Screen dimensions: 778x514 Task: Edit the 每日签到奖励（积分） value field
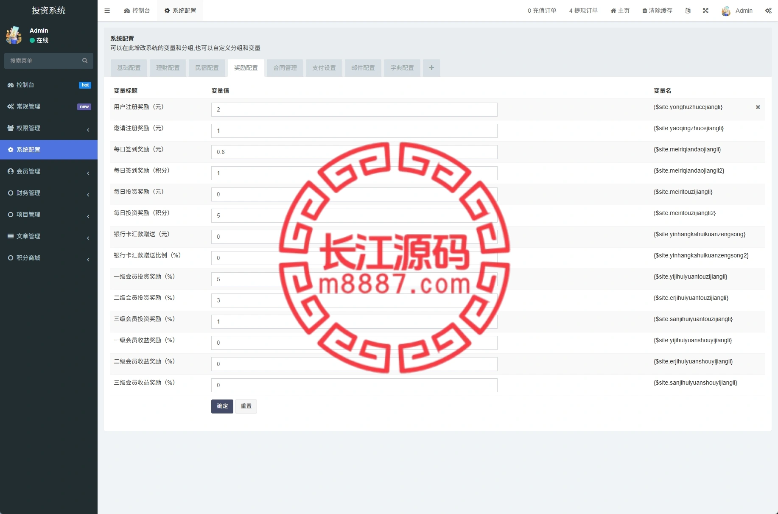pyautogui.click(x=354, y=173)
